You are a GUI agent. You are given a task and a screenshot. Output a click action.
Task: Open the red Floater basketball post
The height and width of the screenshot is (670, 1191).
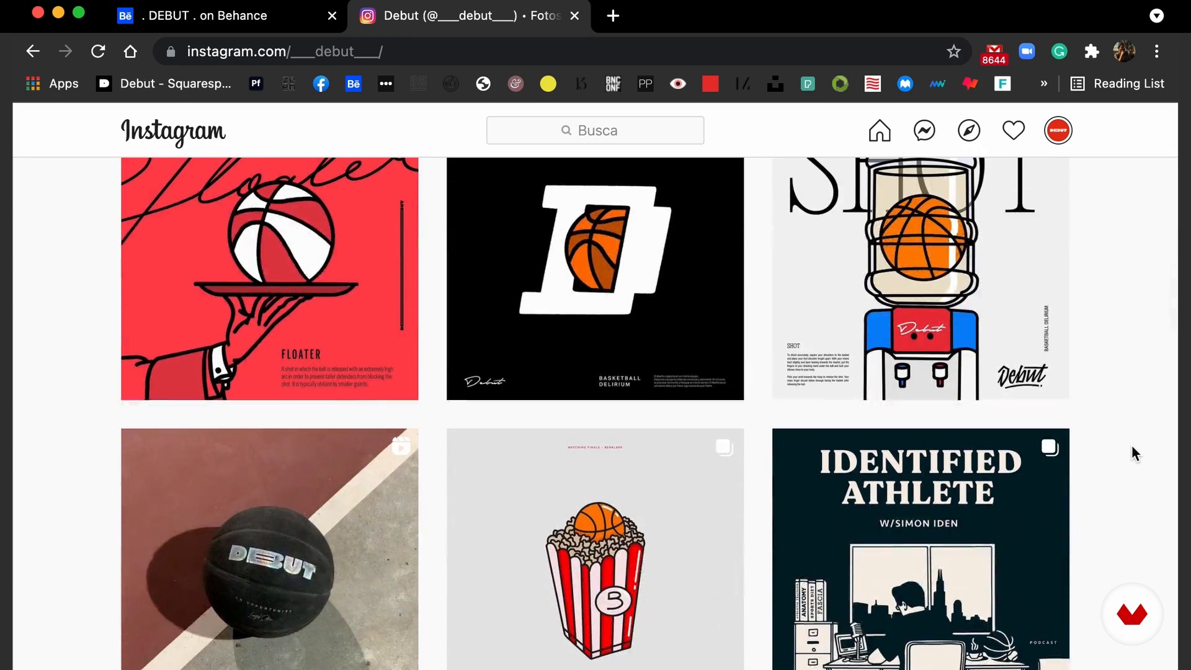pos(270,279)
